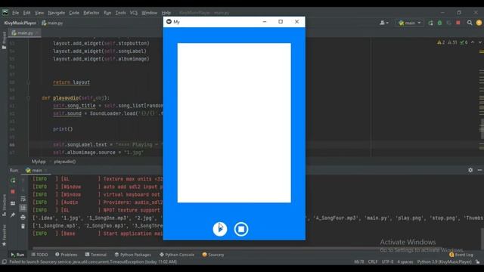Open the Code menu
The width and height of the screenshot is (484, 272).
74,13
